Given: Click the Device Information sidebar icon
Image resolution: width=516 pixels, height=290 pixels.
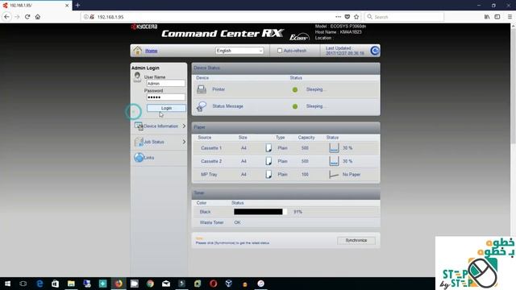Looking at the screenshot, I should (139, 126).
